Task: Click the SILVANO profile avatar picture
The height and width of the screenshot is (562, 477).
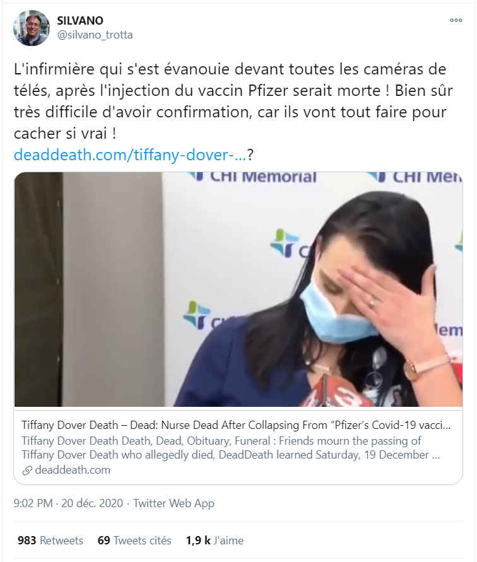Action: 31,28
